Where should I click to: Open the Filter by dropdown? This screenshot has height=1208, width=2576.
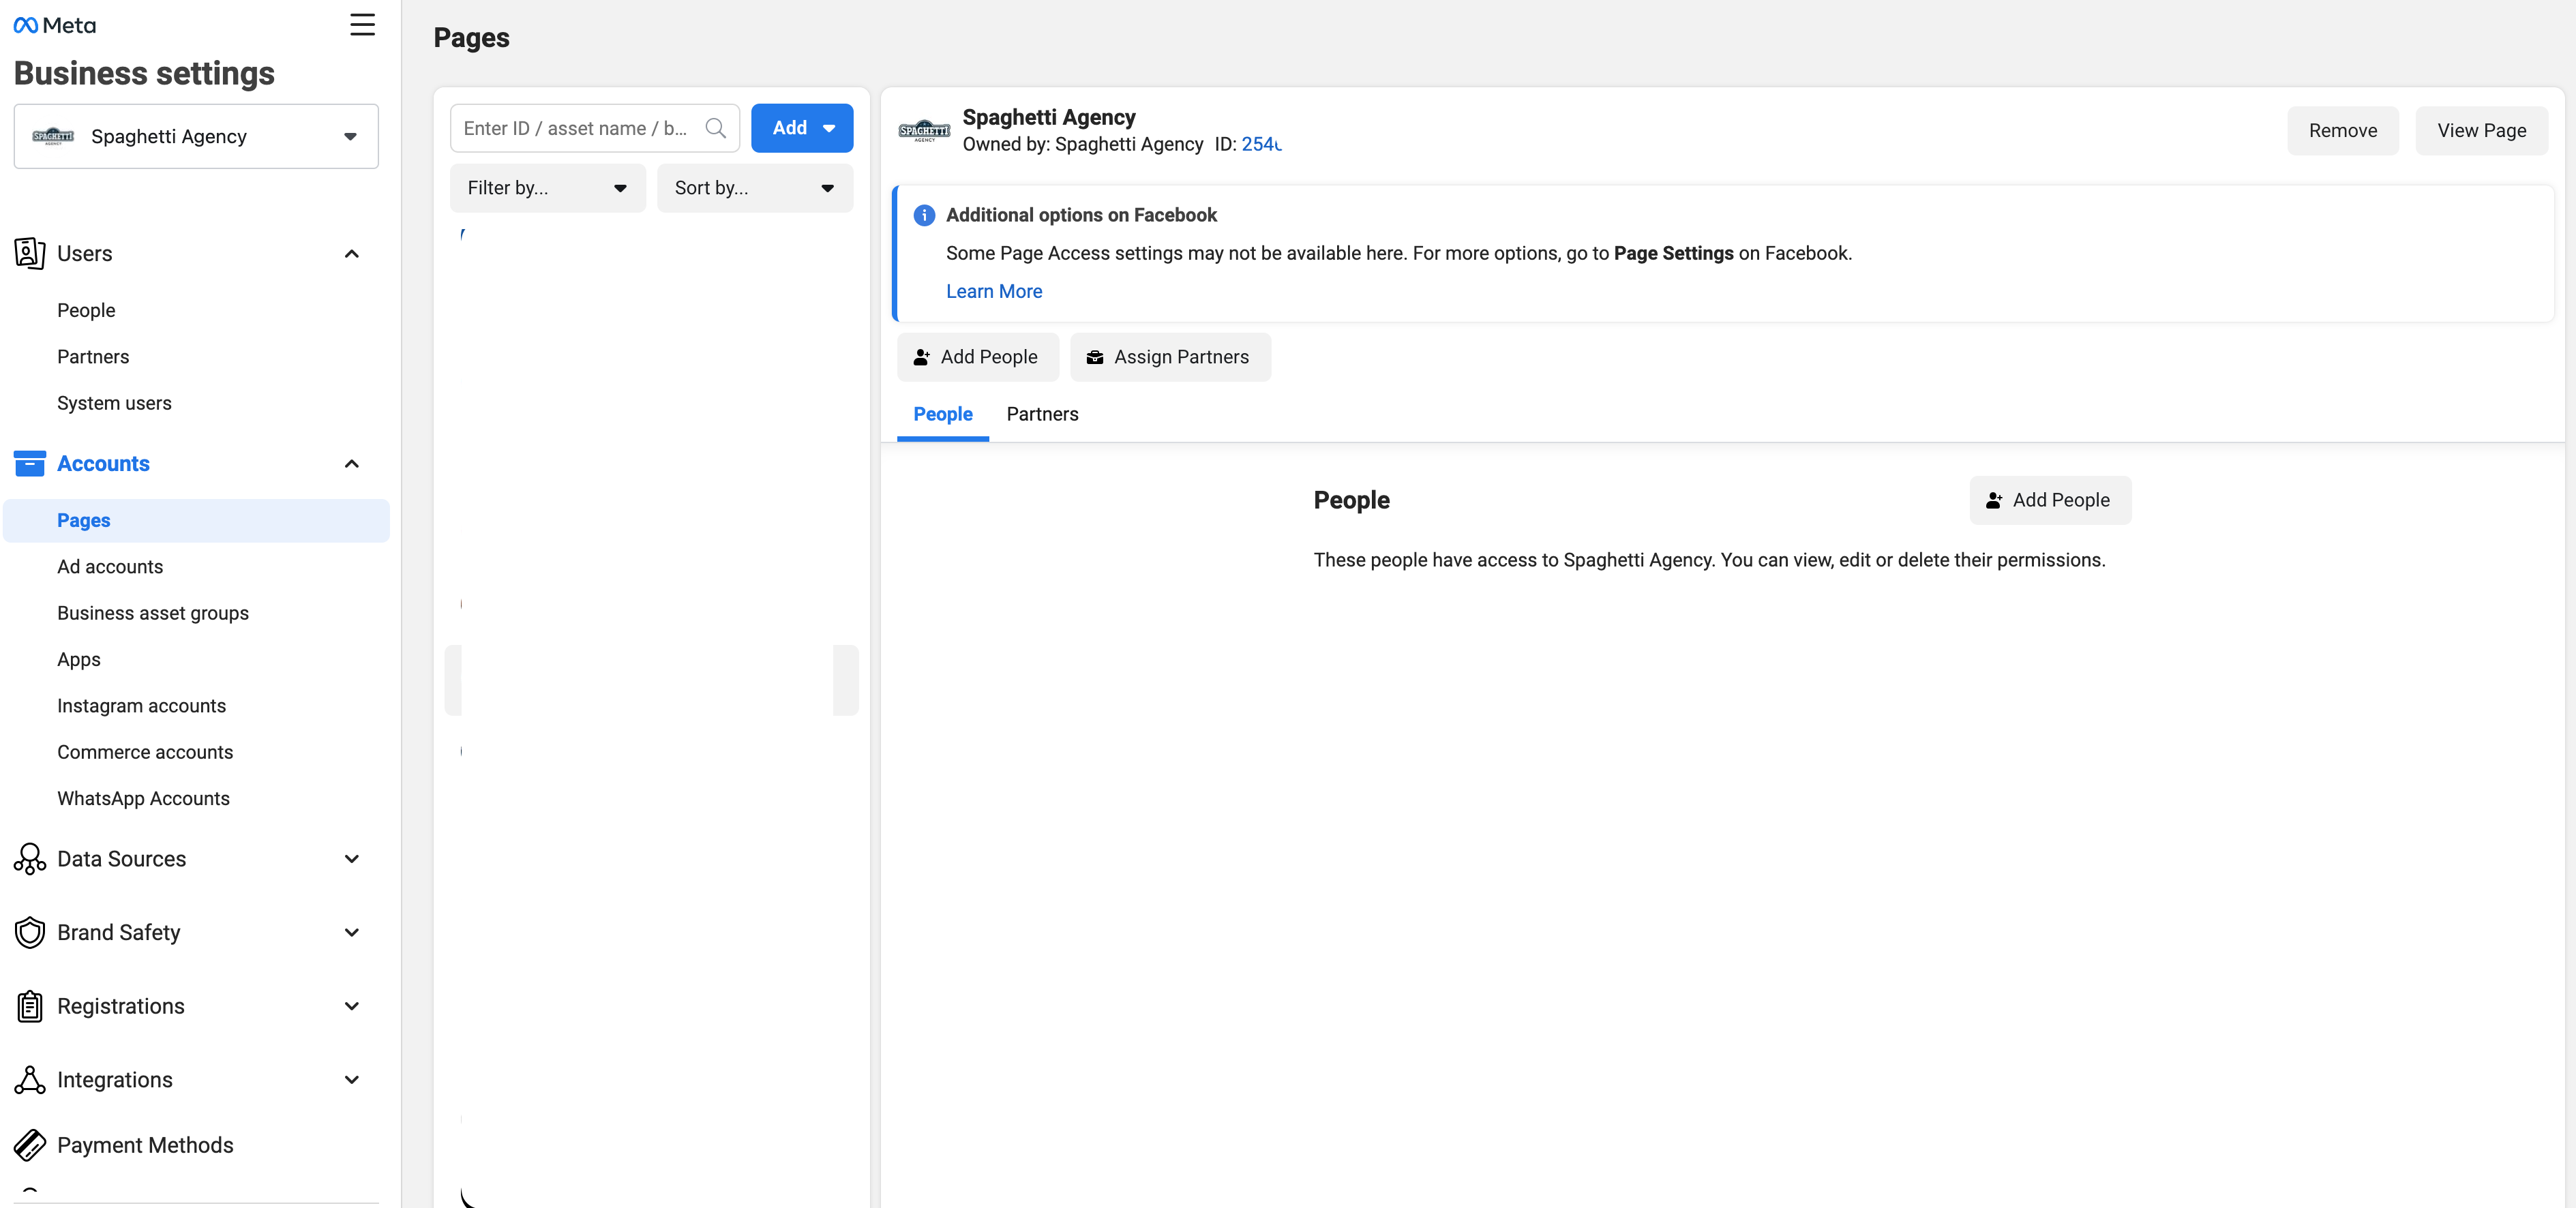pyautogui.click(x=547, y=188)
